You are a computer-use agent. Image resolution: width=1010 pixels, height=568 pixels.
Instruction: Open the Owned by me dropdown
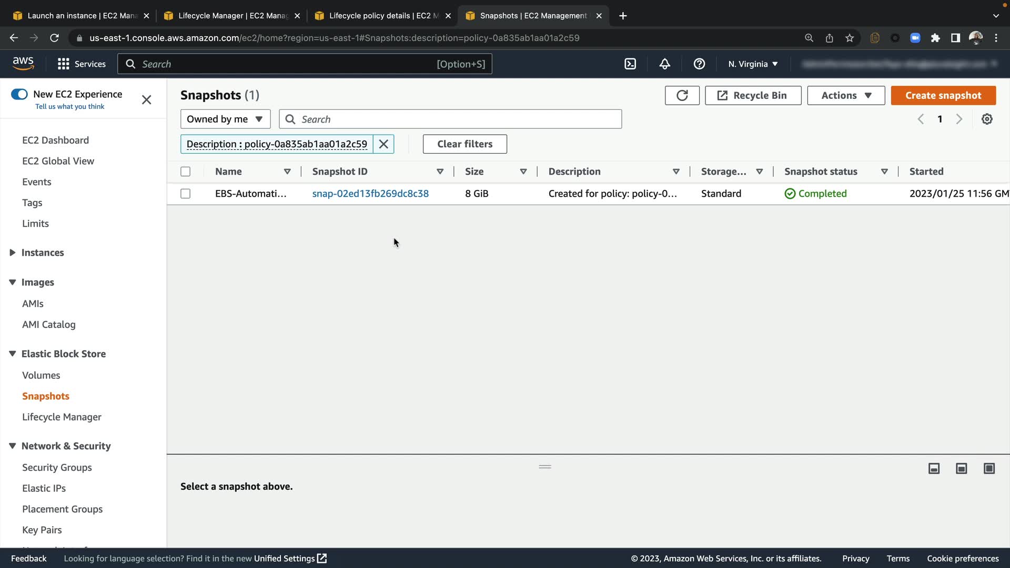pyautogui.click(x=225, y=119)
